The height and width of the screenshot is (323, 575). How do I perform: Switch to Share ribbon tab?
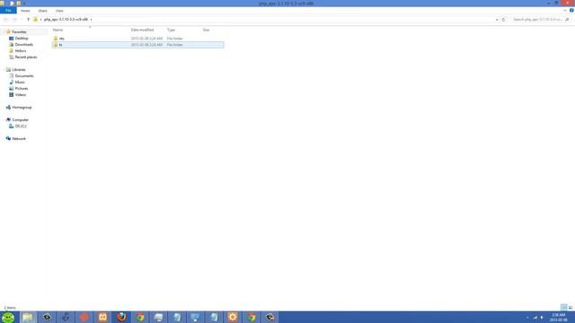click(42, 11)
